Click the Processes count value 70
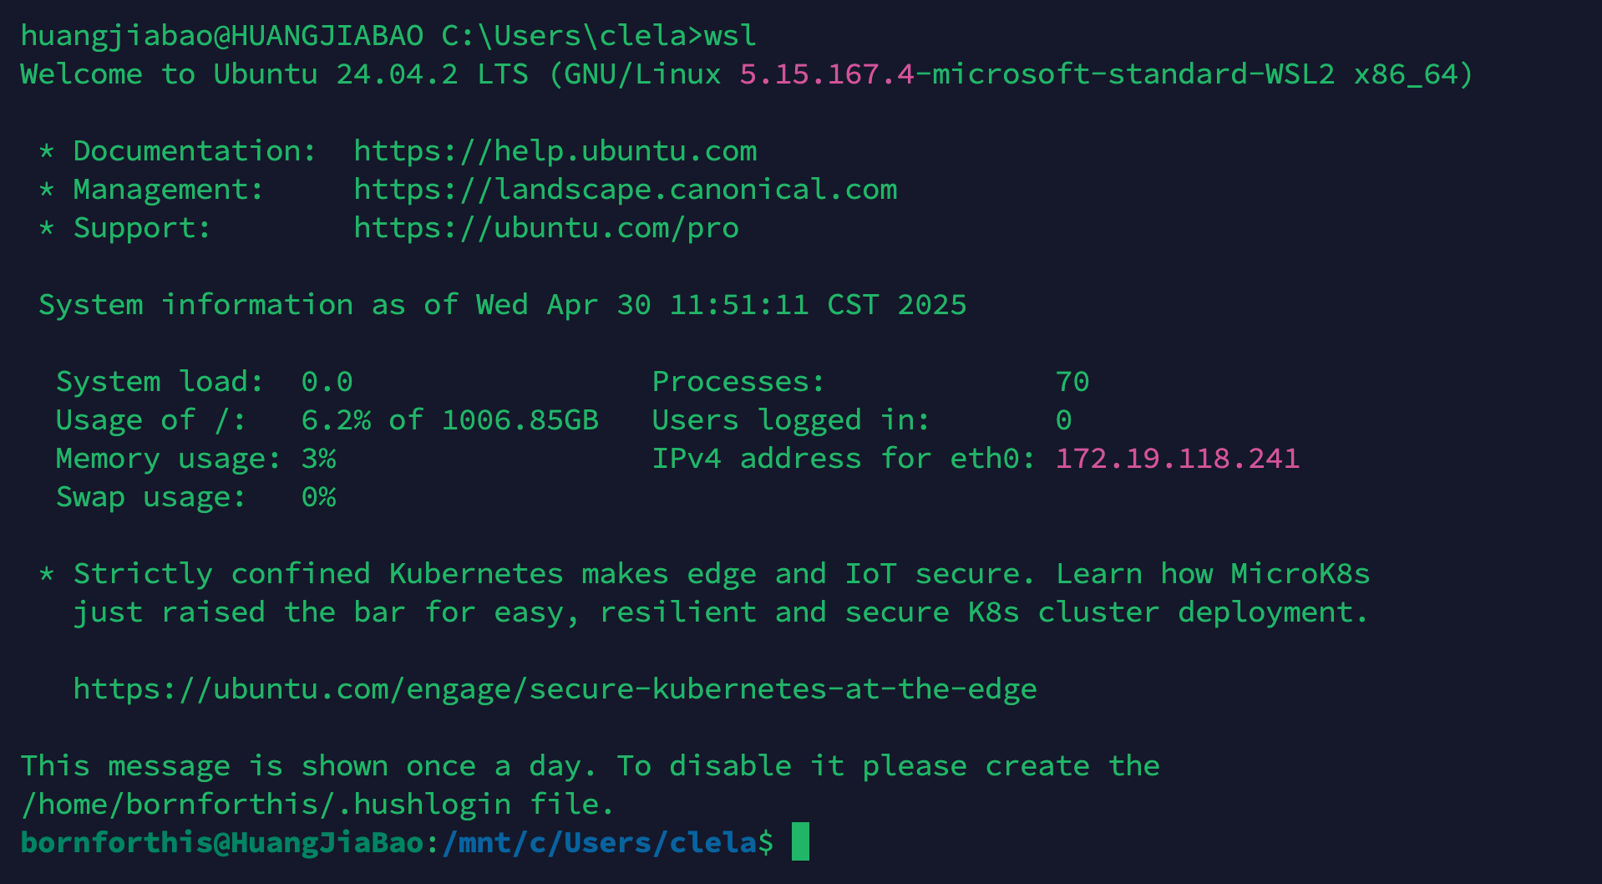This screenshot has height=884, width=1602. pos(1072,382)
